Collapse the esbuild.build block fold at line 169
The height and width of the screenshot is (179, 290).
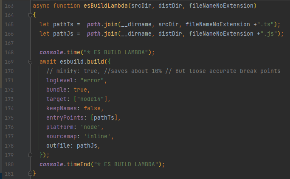click(x=30, y=62)
